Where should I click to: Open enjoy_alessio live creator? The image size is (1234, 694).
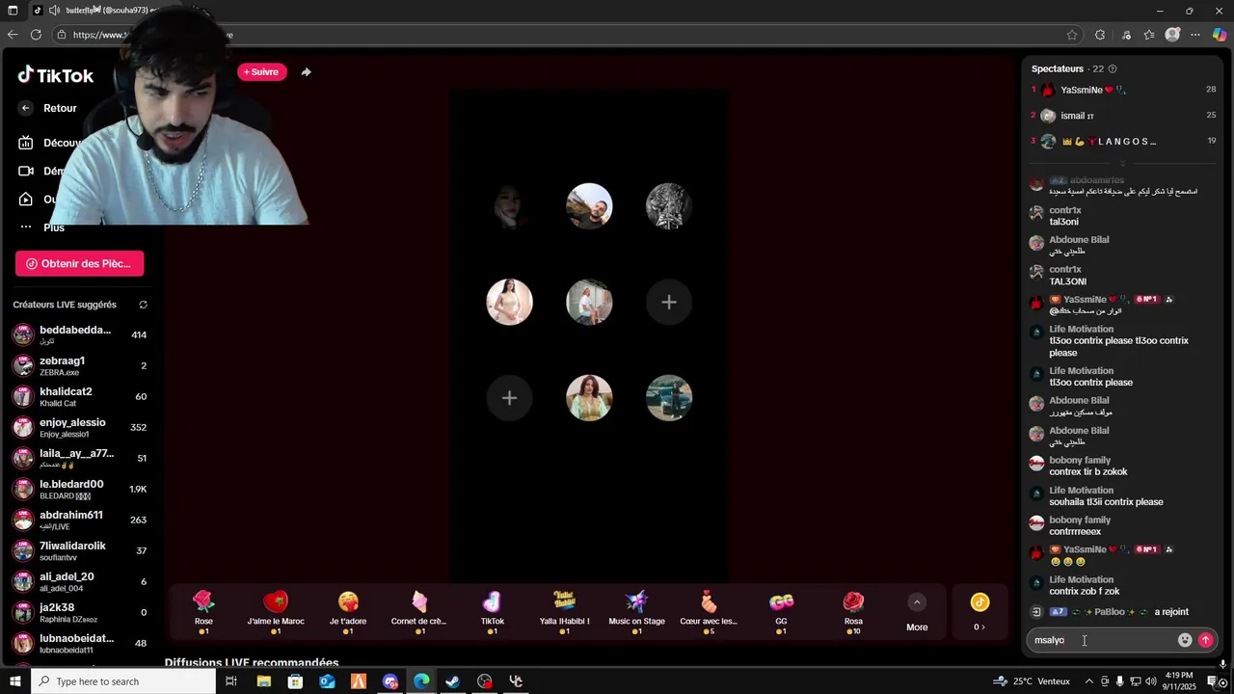click(x=80, y=427)
